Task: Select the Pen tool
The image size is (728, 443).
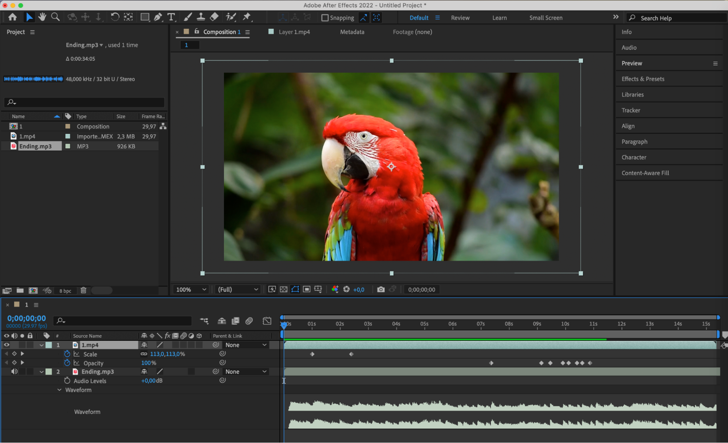Action: [x=158, y=17]
